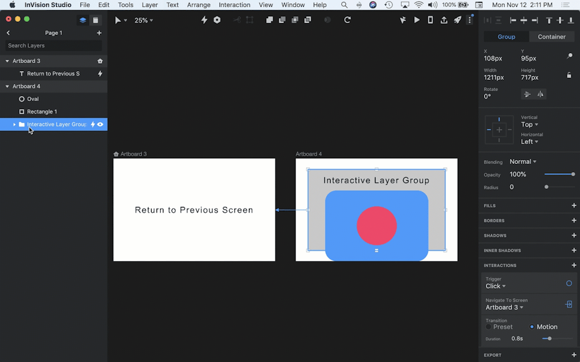Toggle the size aspect ratio lock

(x=569, y=75)
